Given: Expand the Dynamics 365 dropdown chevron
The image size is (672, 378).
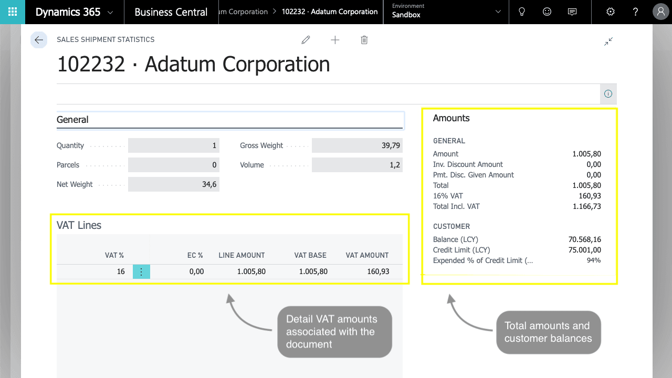Looking at the screenshot, I should click(110, 13).
